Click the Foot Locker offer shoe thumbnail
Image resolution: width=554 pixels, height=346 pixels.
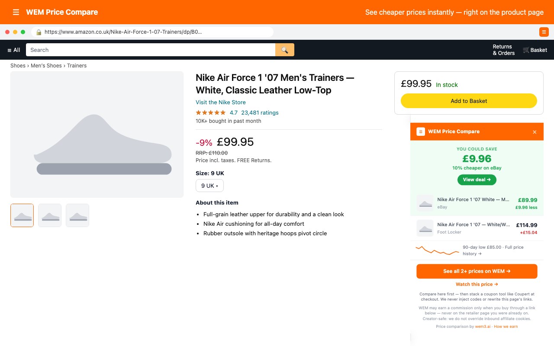pos(425,228)
